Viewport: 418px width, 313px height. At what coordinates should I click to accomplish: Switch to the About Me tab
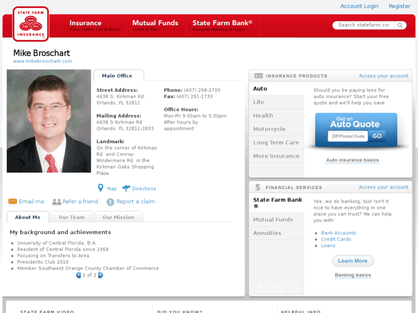point(28,217)
